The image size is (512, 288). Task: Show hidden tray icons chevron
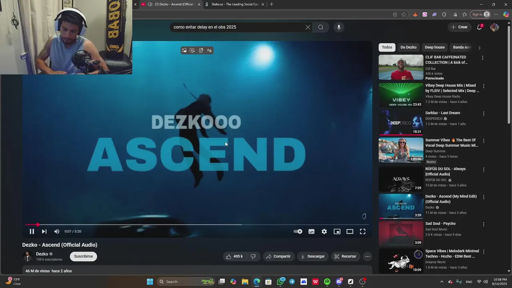(442, 282)
